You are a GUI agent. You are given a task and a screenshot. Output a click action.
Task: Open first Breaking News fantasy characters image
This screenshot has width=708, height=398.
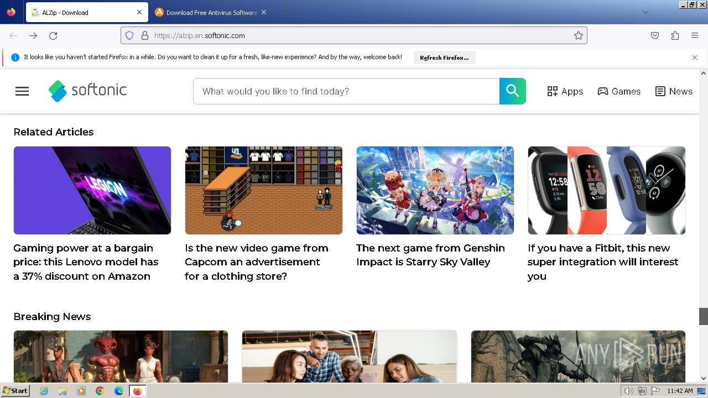(121, 357)
